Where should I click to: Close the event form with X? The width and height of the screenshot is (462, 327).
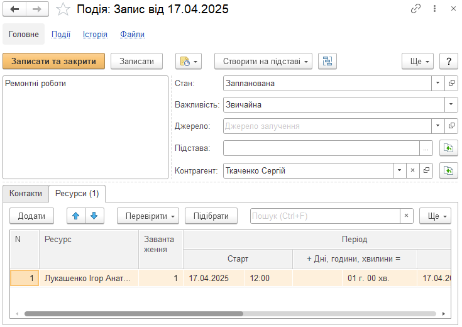click(453, 9)
